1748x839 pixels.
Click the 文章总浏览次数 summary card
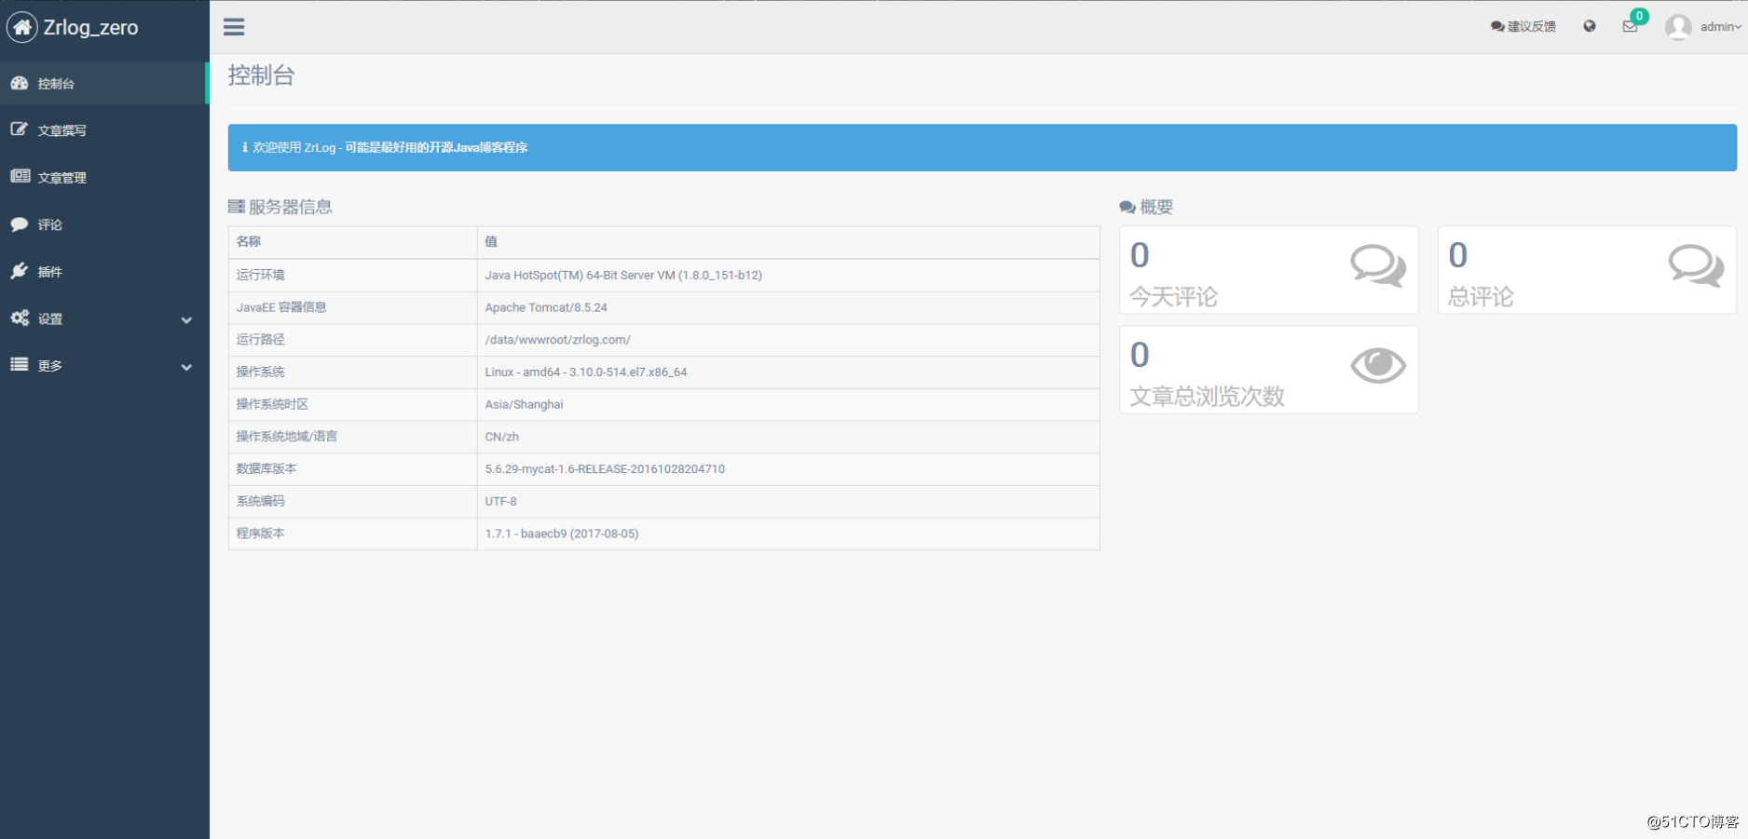[x=1268, y=370]
